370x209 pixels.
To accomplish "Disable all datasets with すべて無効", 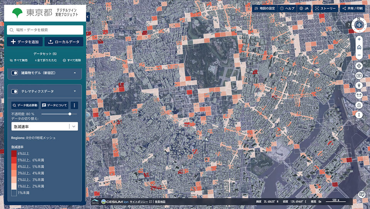I will pyautogui.click(x=19, y=60).
